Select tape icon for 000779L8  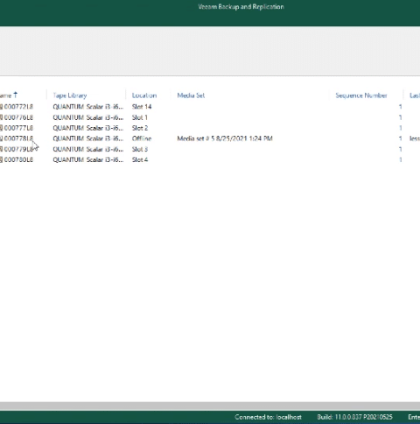click(1, 149)
